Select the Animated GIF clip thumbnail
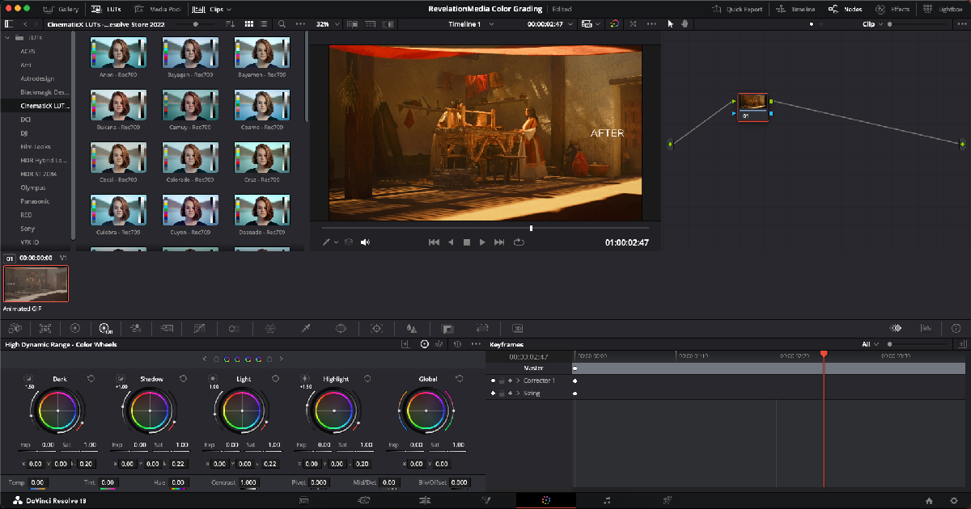Viewport: 971px width, 509px height. click(36, 284)
